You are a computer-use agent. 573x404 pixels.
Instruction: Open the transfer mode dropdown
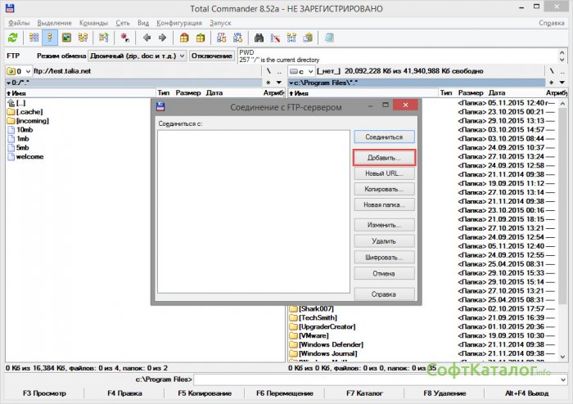137,56
